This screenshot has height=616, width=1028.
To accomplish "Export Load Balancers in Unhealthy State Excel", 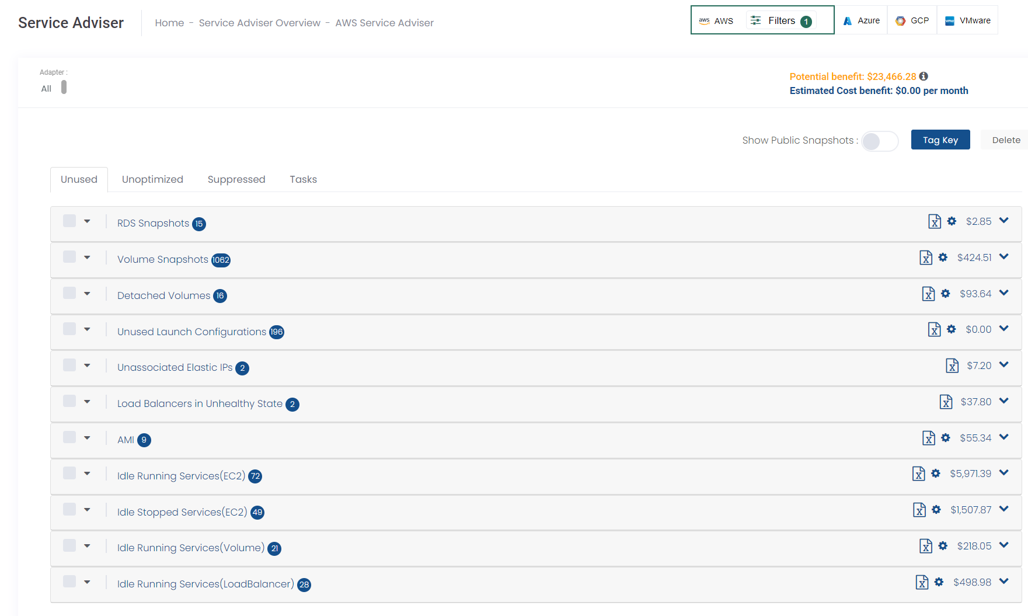I will [946, 402].
